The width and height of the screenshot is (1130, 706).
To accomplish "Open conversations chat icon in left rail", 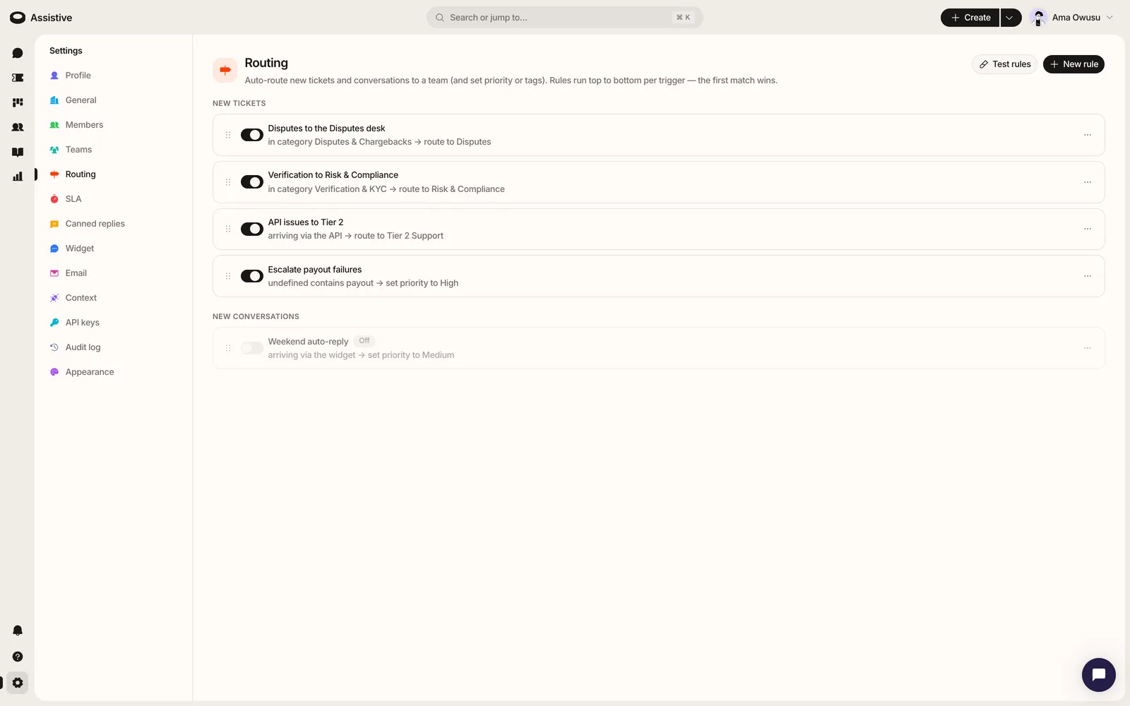I will 18,53.
